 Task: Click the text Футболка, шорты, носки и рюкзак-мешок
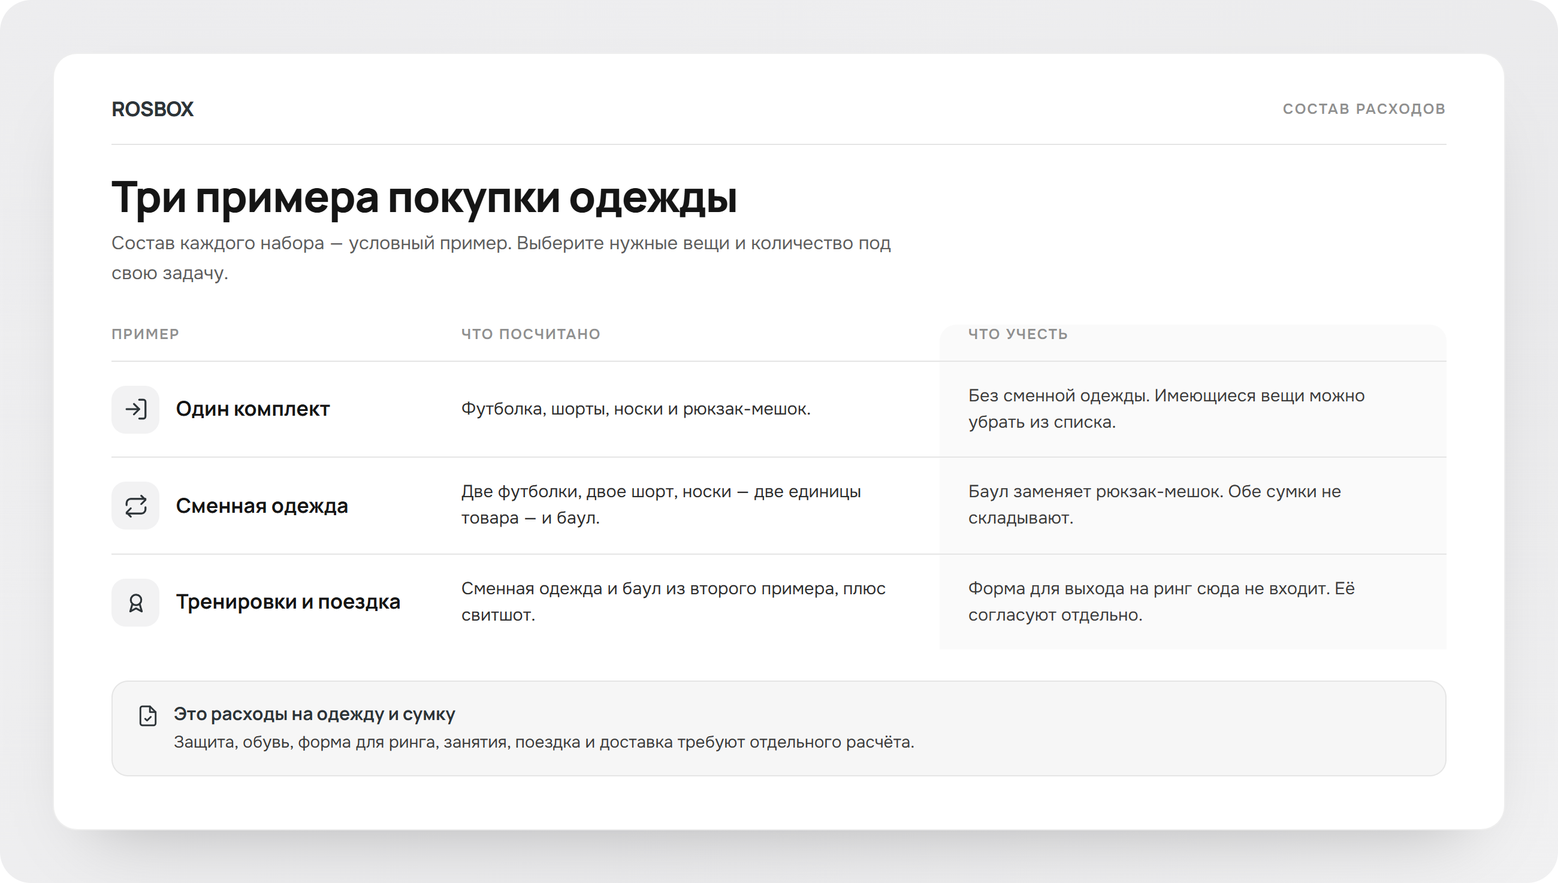click(636, 409)
